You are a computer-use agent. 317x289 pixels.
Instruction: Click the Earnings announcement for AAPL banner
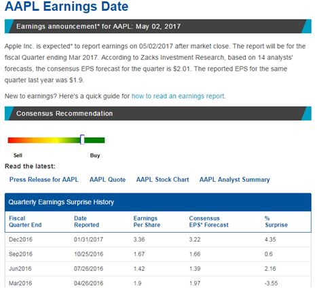(x=158, y=26)
